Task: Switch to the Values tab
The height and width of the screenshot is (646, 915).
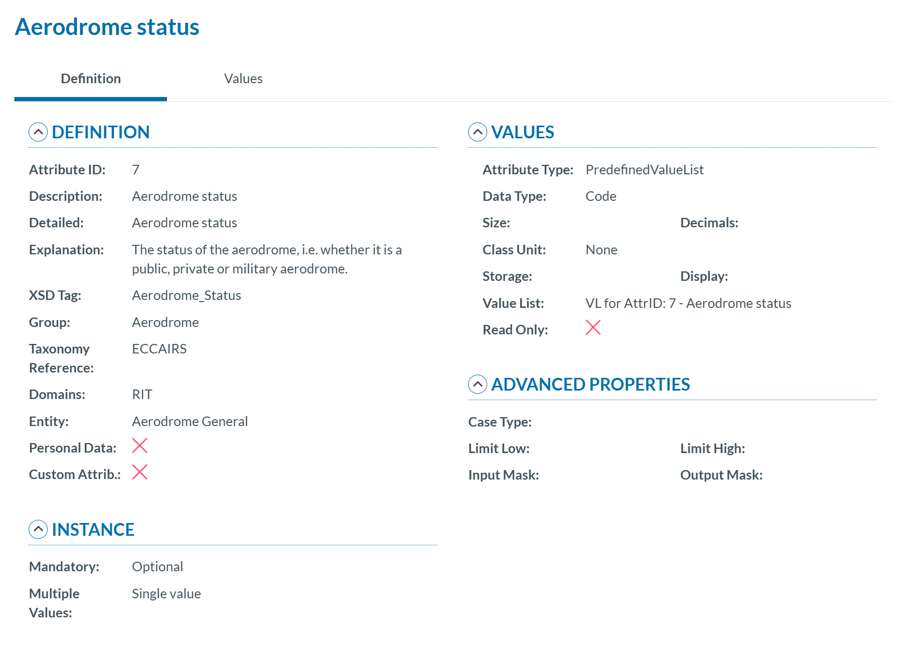Action: coord(243,78)
